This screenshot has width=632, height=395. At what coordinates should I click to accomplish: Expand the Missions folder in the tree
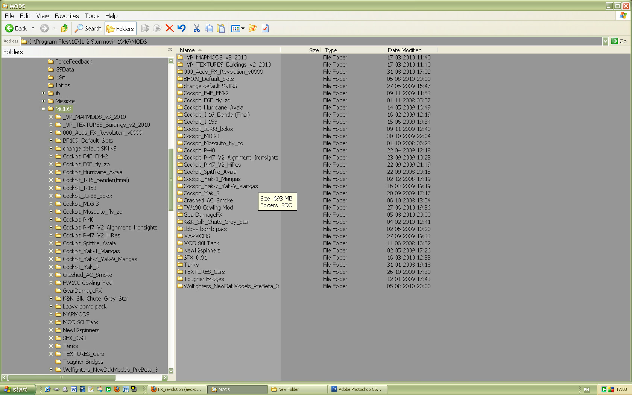(43, 101)
